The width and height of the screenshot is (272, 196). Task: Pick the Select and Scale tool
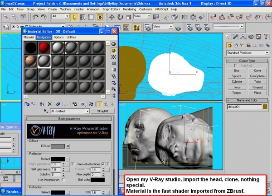click(x=129, y=17)
